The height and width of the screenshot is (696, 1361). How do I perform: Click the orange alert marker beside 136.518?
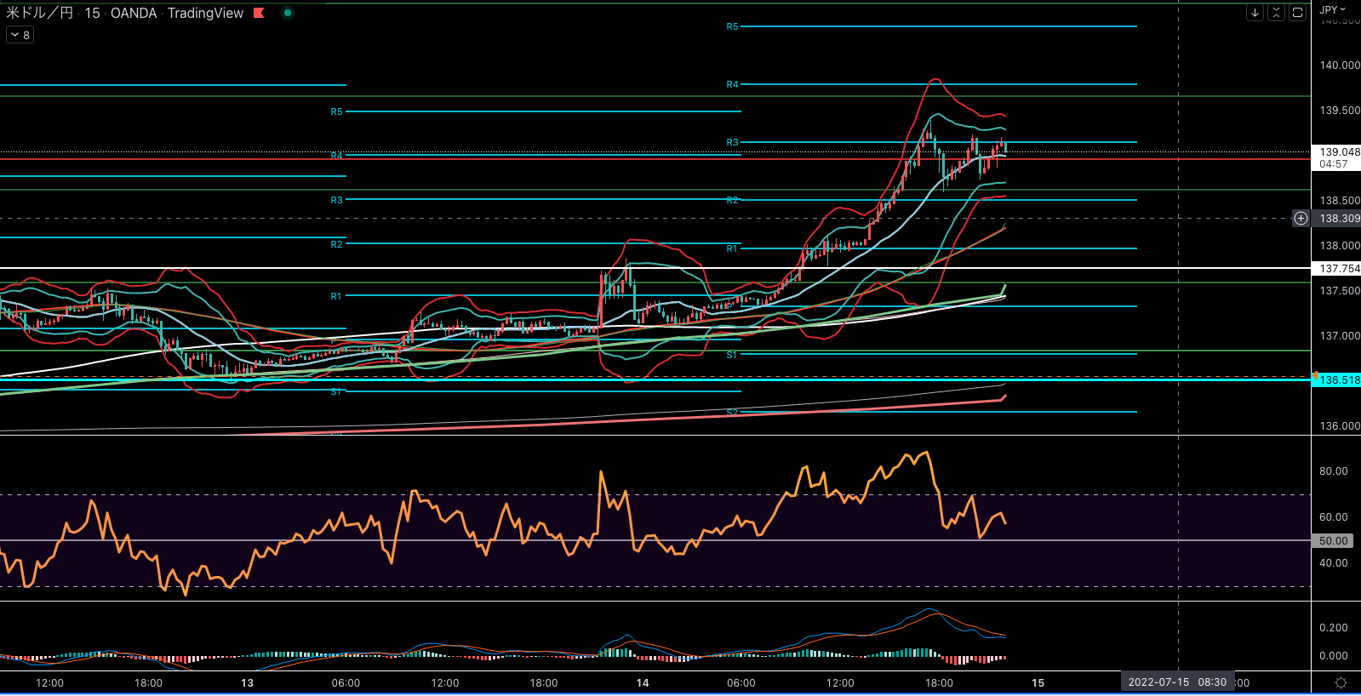pyautogui.click(x=1315, y=375)
